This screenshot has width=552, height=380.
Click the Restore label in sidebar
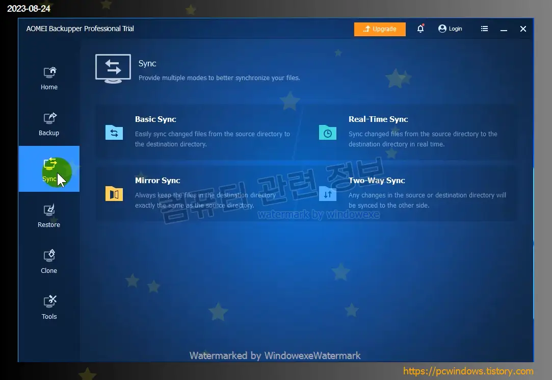click(x=49, y=225)
